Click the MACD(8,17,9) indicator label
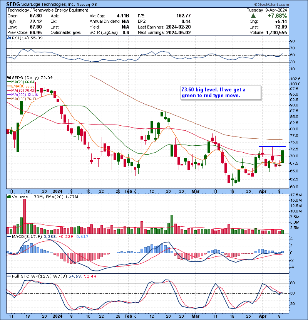The width and height of the screenshot is (308, 320). click(x=27, y=237)
